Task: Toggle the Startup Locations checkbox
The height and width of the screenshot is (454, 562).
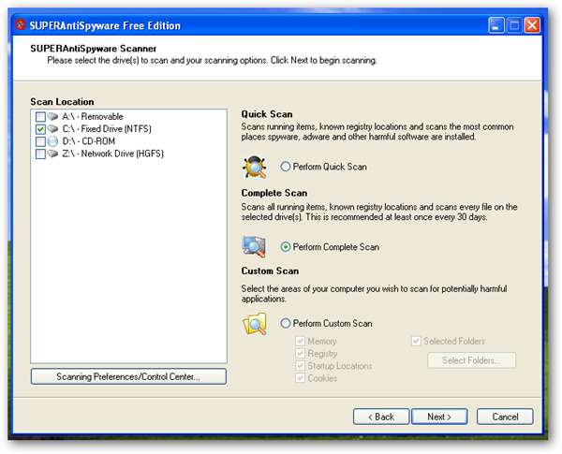Action: point(300,366)
